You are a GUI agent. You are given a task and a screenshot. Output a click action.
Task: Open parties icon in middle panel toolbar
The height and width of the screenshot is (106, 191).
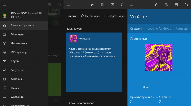click(103, 5)
